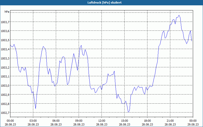This screenshot has height=127, width=203.
Task: Pick the 15:00 time tick label
Action: 125,121
